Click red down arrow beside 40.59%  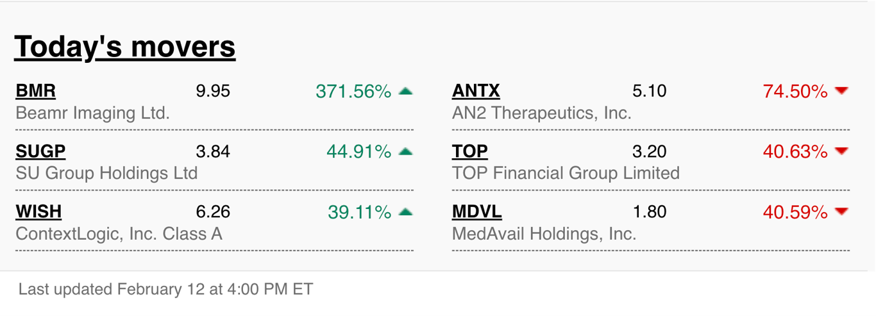coord(842,212)
